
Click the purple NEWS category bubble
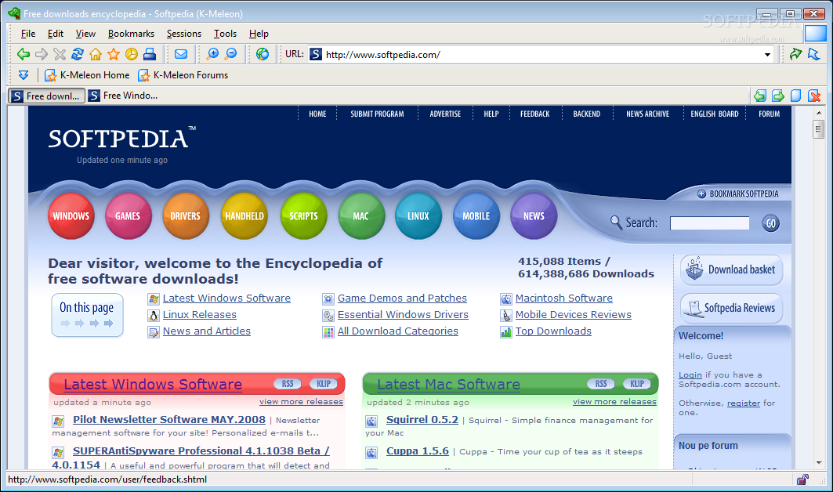tap(534, 216)
